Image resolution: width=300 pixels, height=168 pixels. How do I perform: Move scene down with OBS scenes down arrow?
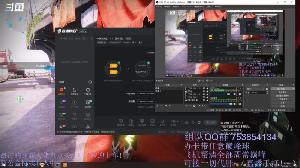click(x=170, y=106)
